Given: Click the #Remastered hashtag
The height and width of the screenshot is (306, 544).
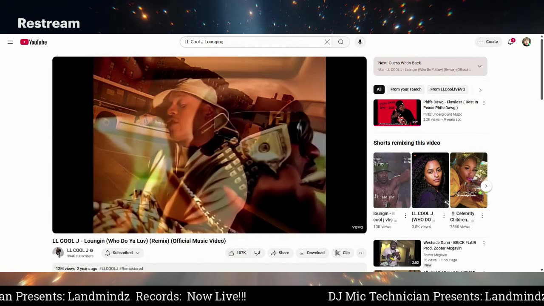Looking at the screenshot, I should (x=131, y=269).
